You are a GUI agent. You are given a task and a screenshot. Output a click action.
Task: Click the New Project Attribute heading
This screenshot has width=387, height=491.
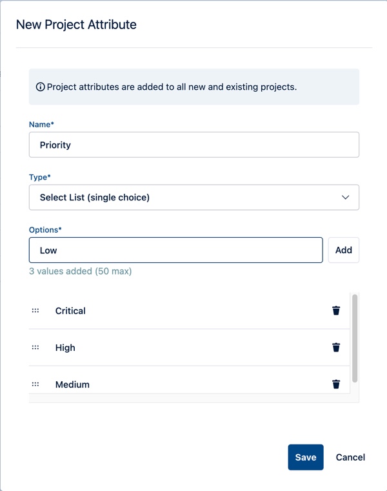click(x=76, y=25)
